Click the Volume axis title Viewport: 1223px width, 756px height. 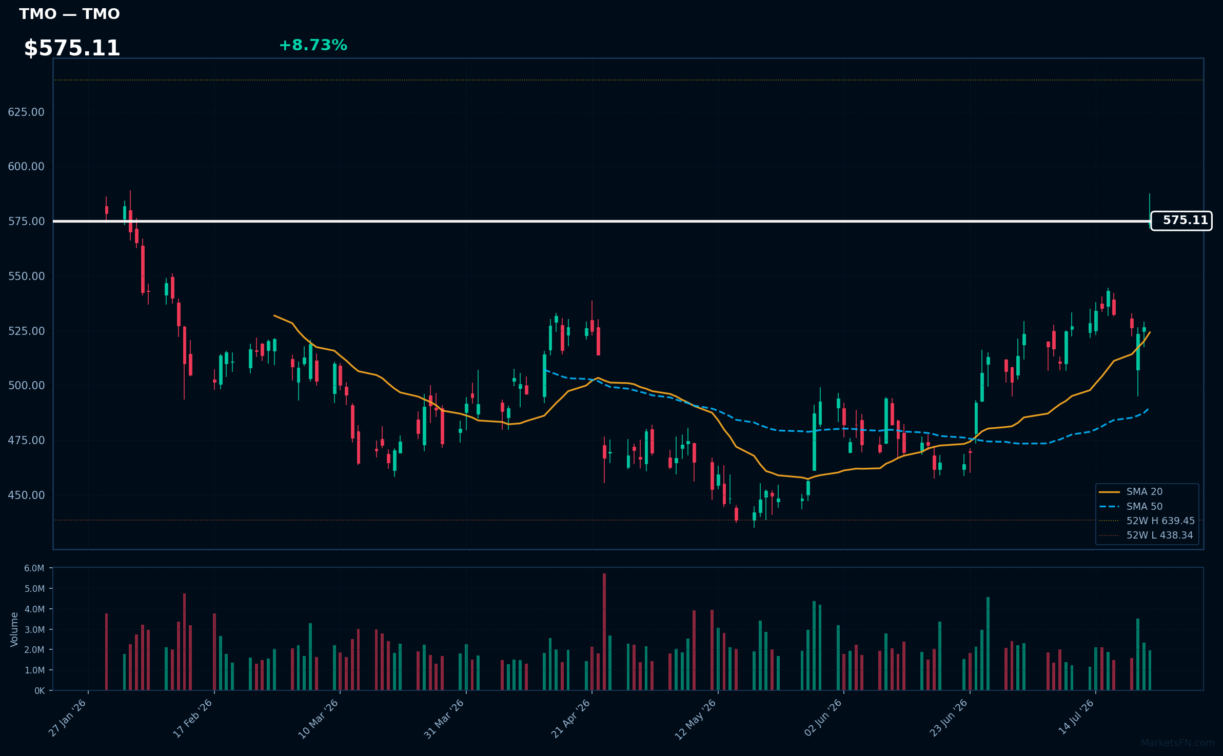(x=14, y=629)
